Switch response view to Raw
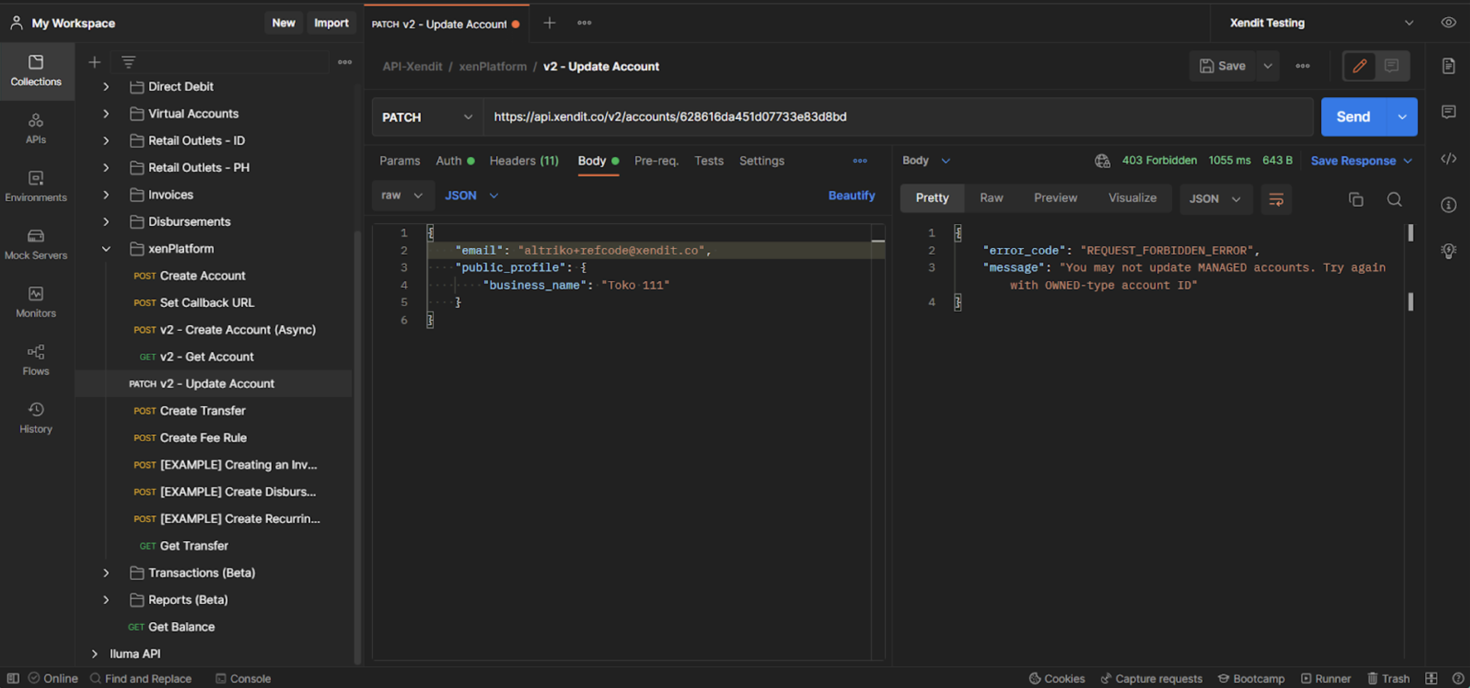The height and width of the screenshot is (688, 1470). 991,198
